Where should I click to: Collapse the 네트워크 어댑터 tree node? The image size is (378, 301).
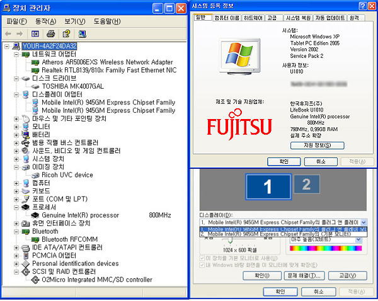(x=16, y=54)
